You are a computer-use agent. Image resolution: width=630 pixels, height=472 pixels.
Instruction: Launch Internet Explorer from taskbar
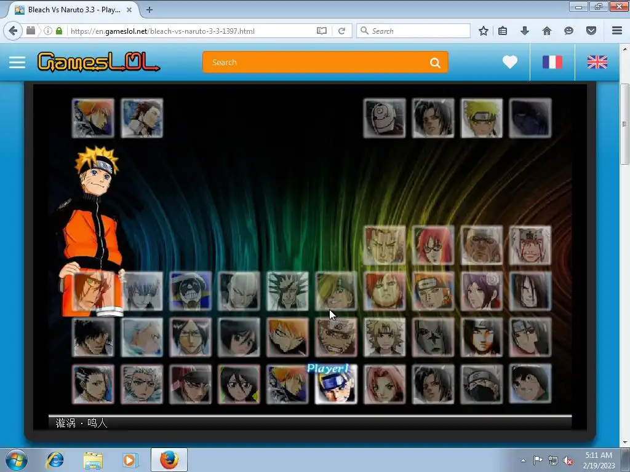(55, 460)
